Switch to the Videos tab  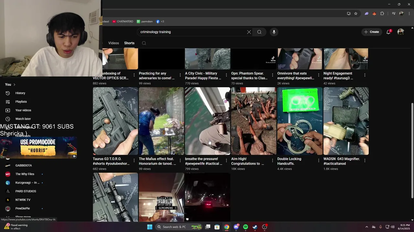coord(114,43)
